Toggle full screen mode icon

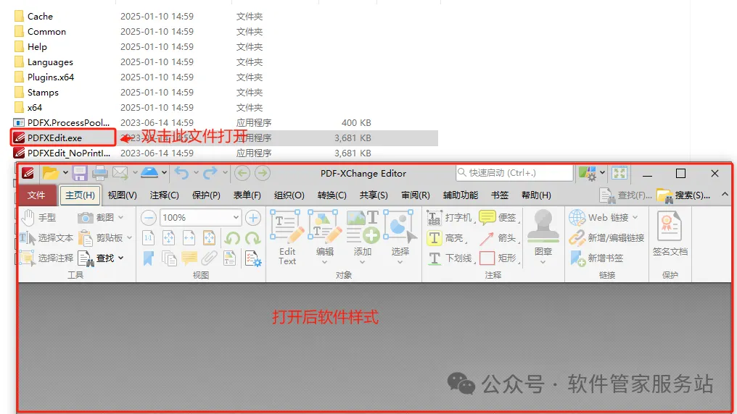(x=619, y=173)
